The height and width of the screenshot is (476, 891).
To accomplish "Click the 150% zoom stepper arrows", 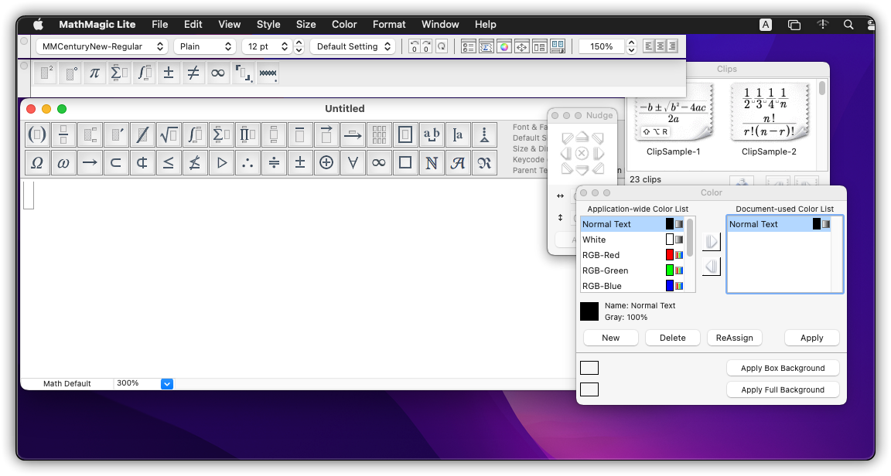I will pos(631,46).
